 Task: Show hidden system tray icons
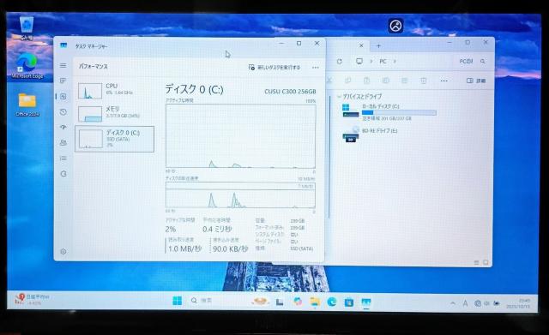[x=453, y=303]
